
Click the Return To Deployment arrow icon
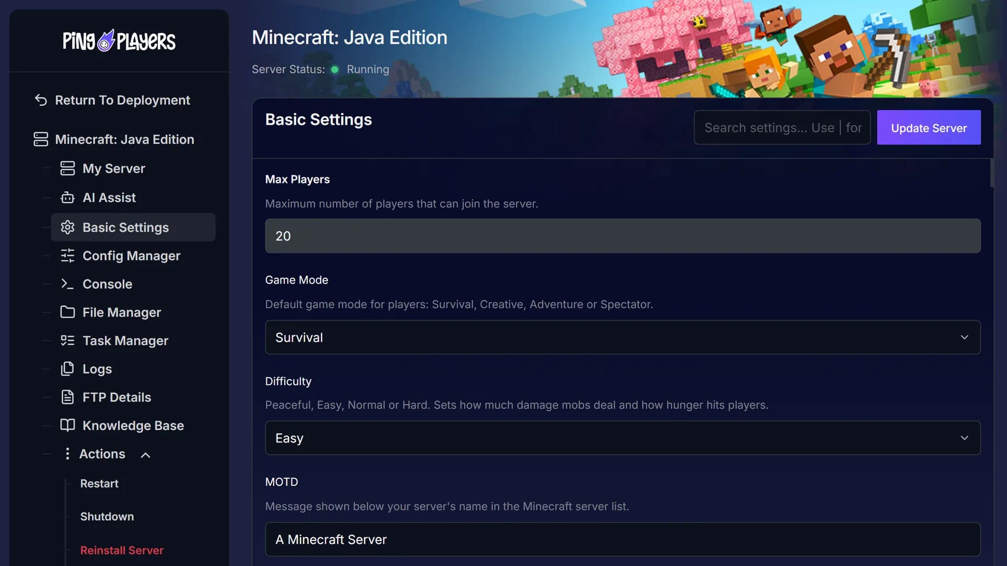41,100
